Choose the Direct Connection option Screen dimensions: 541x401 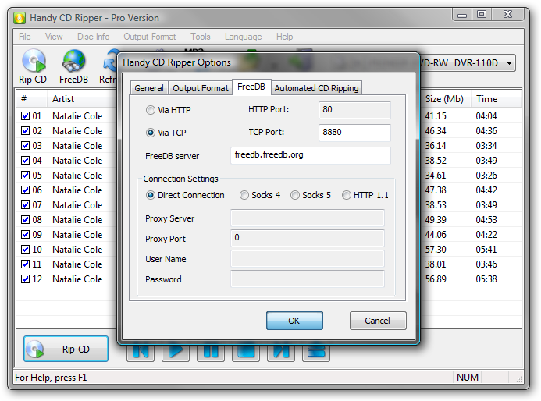tap(151, 195)
